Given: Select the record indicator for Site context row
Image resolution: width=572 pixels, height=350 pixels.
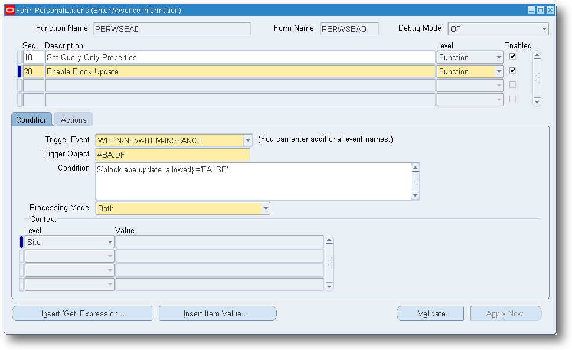Looking at the screenshot, I should [21, 242].
